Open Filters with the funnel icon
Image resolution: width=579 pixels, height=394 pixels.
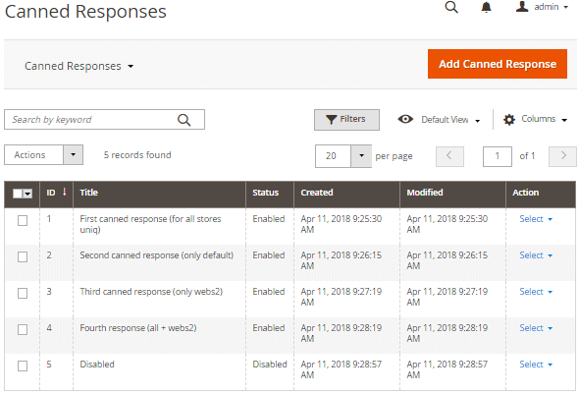(346, 120)
